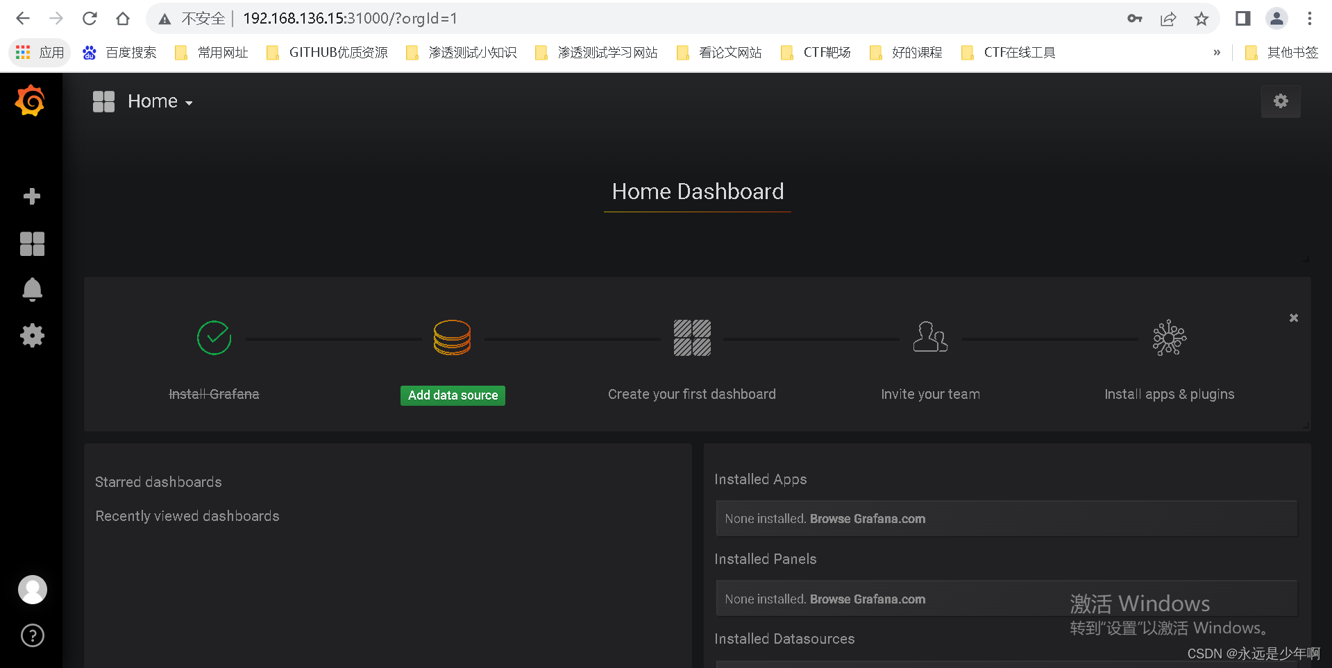The height and width of the screenshot is (668, 1332).
Task: Open the CTF在线工具 bookmark folder
Action: coord(1009,53)
